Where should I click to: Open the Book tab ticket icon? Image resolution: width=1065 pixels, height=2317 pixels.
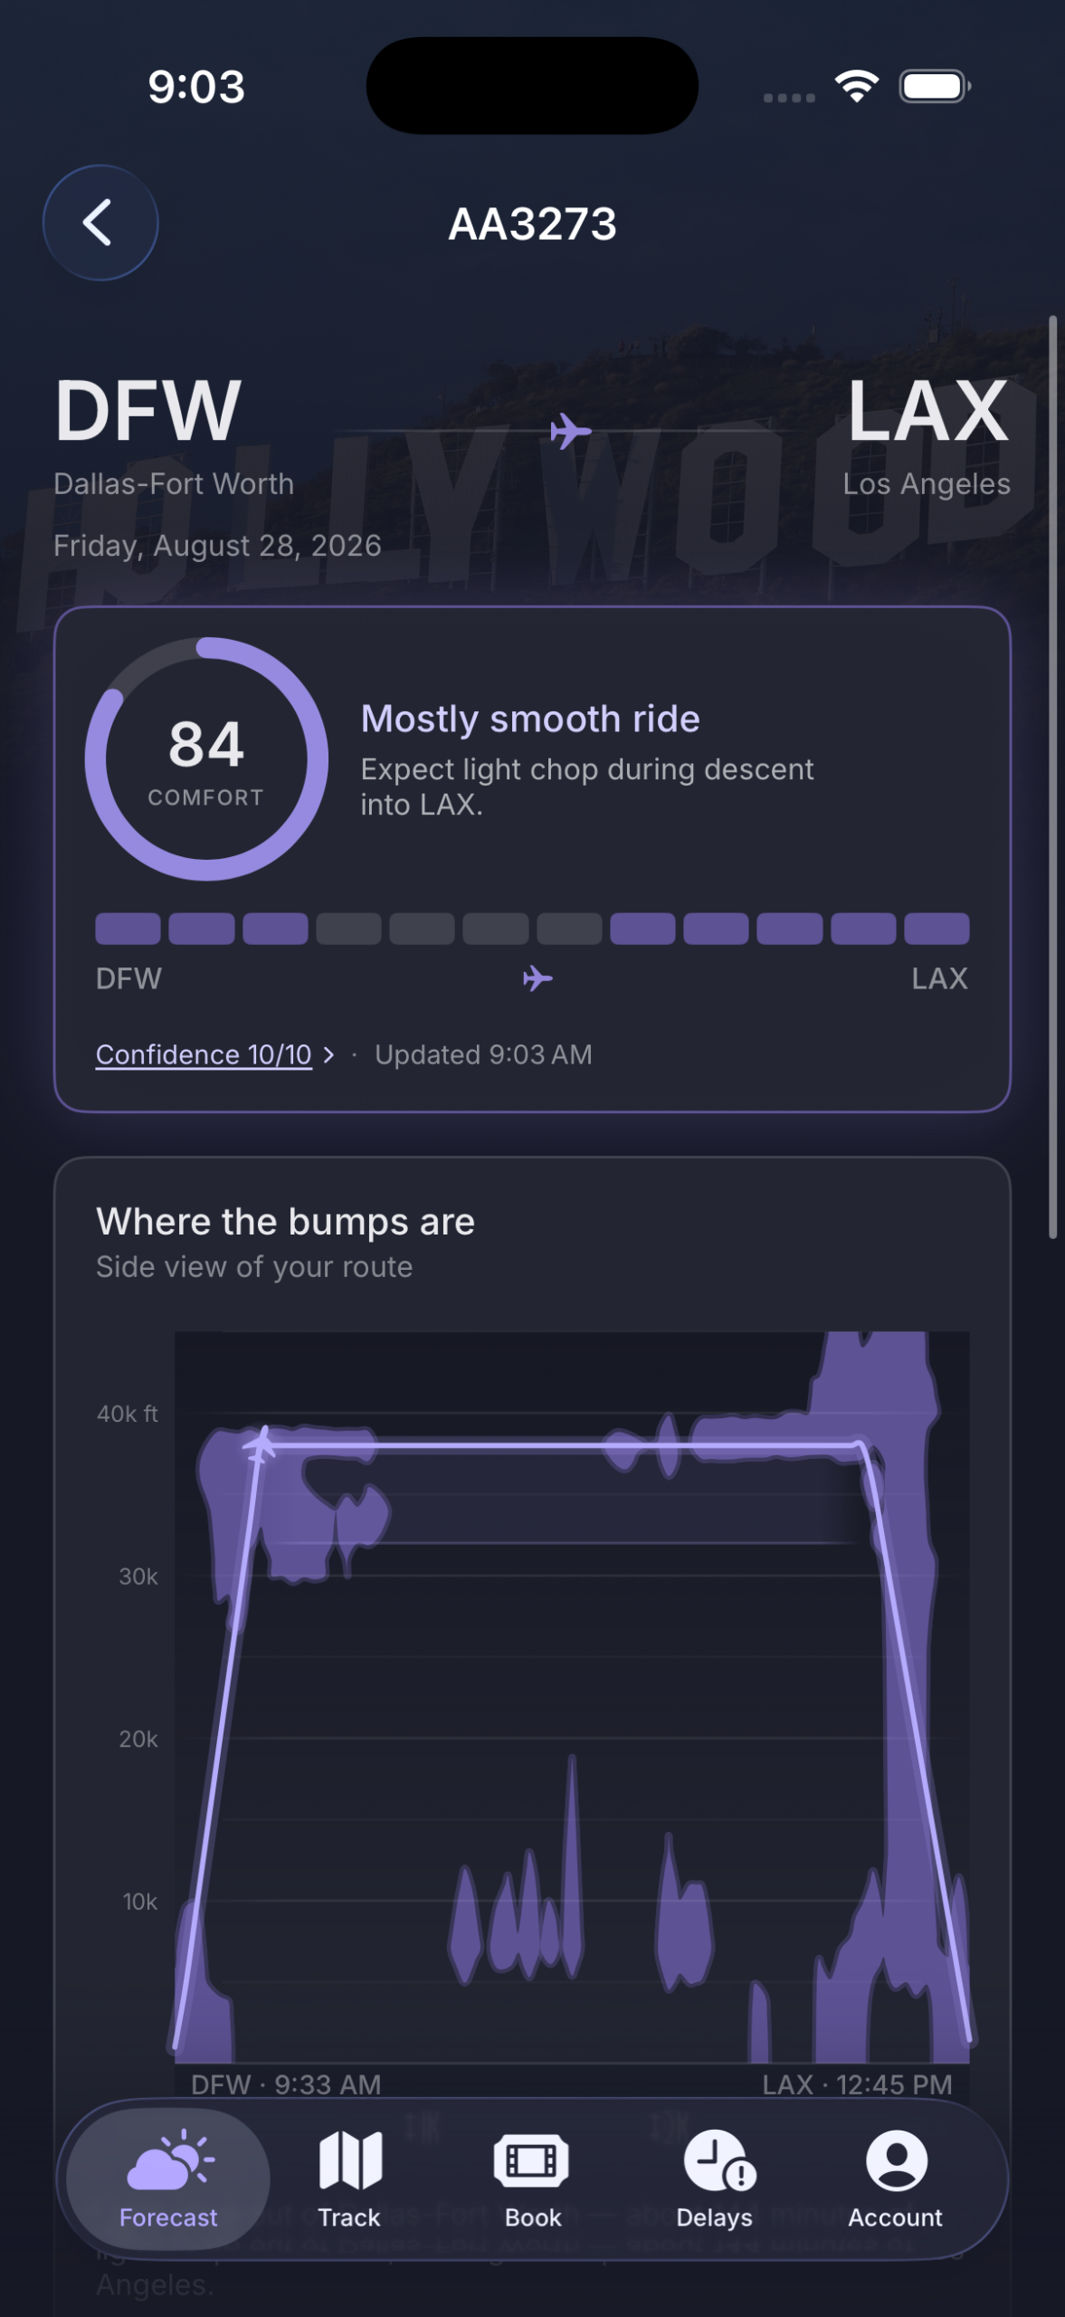[x=532, y=2160]
